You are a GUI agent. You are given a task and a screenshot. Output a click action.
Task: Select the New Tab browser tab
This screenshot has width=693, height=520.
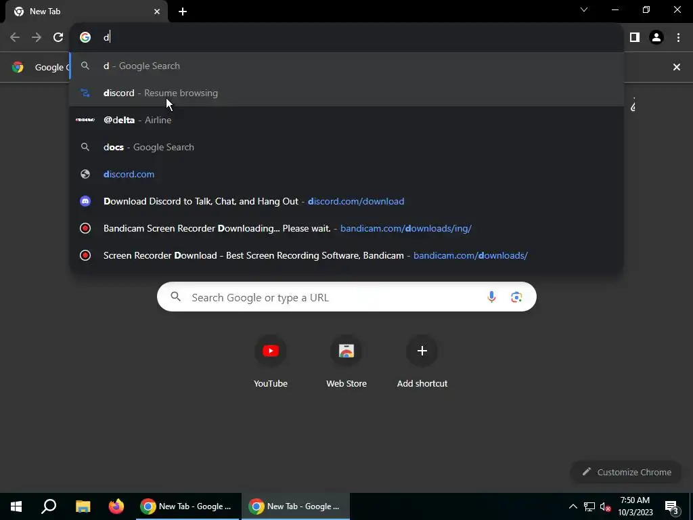coord(86,12)
